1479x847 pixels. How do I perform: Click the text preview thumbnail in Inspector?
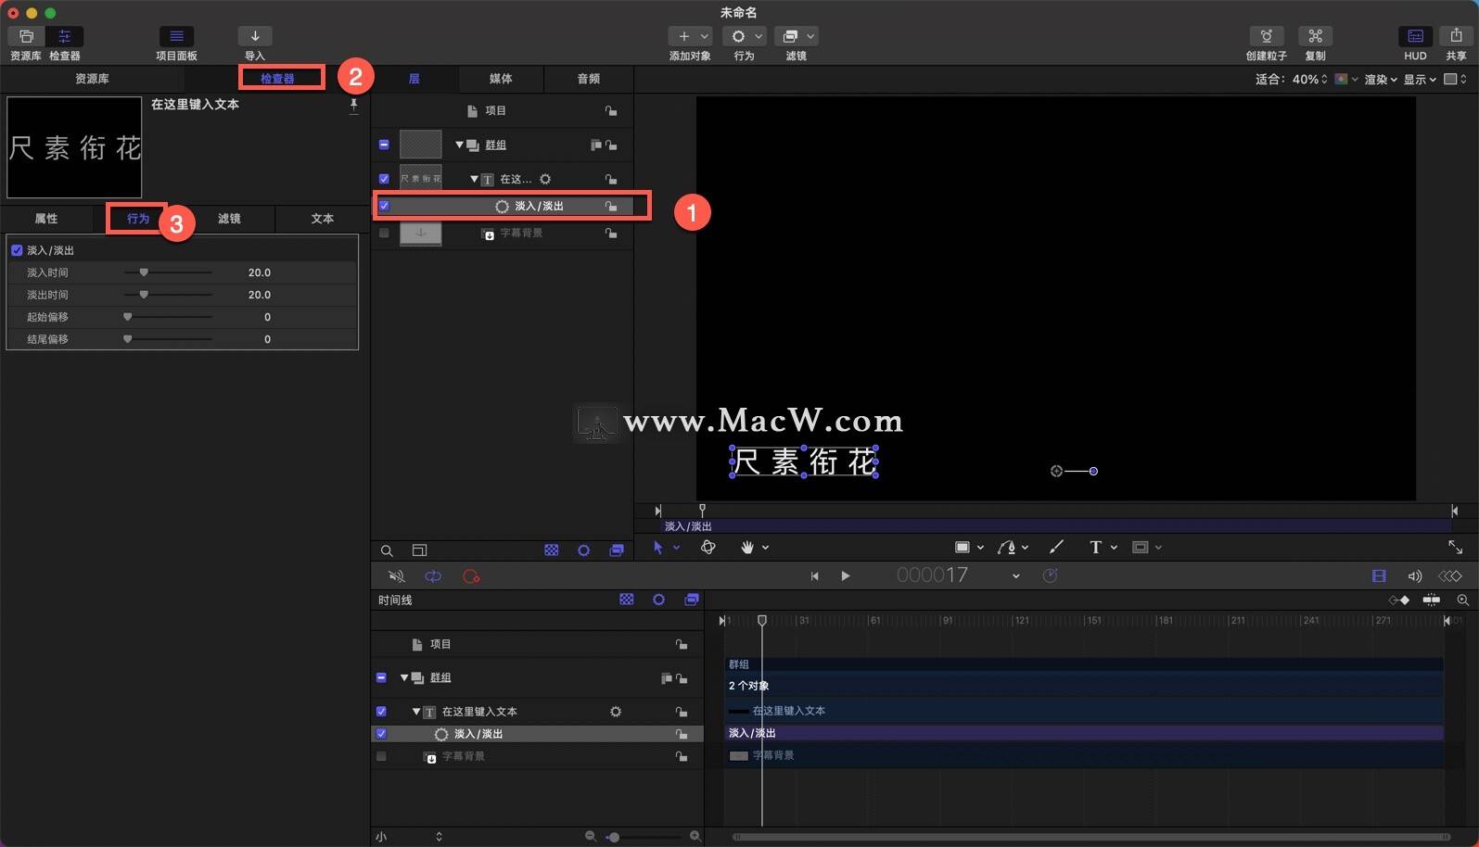pos(74,147)
